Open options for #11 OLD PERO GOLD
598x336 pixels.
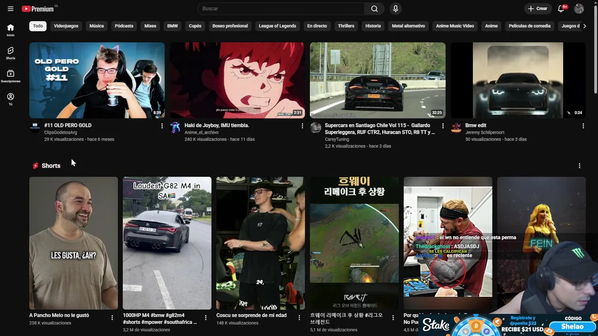click(162, 126)
